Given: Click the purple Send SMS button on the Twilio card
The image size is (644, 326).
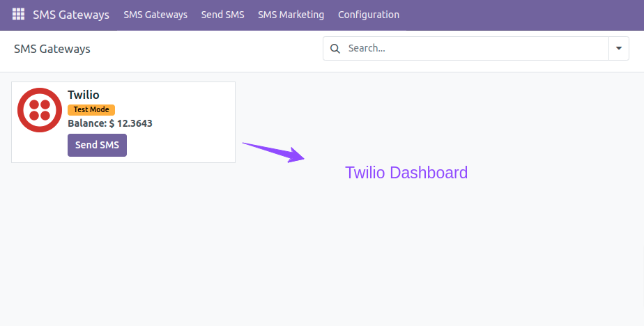Looking at the screenshot, I should click(x=97, y=145).
